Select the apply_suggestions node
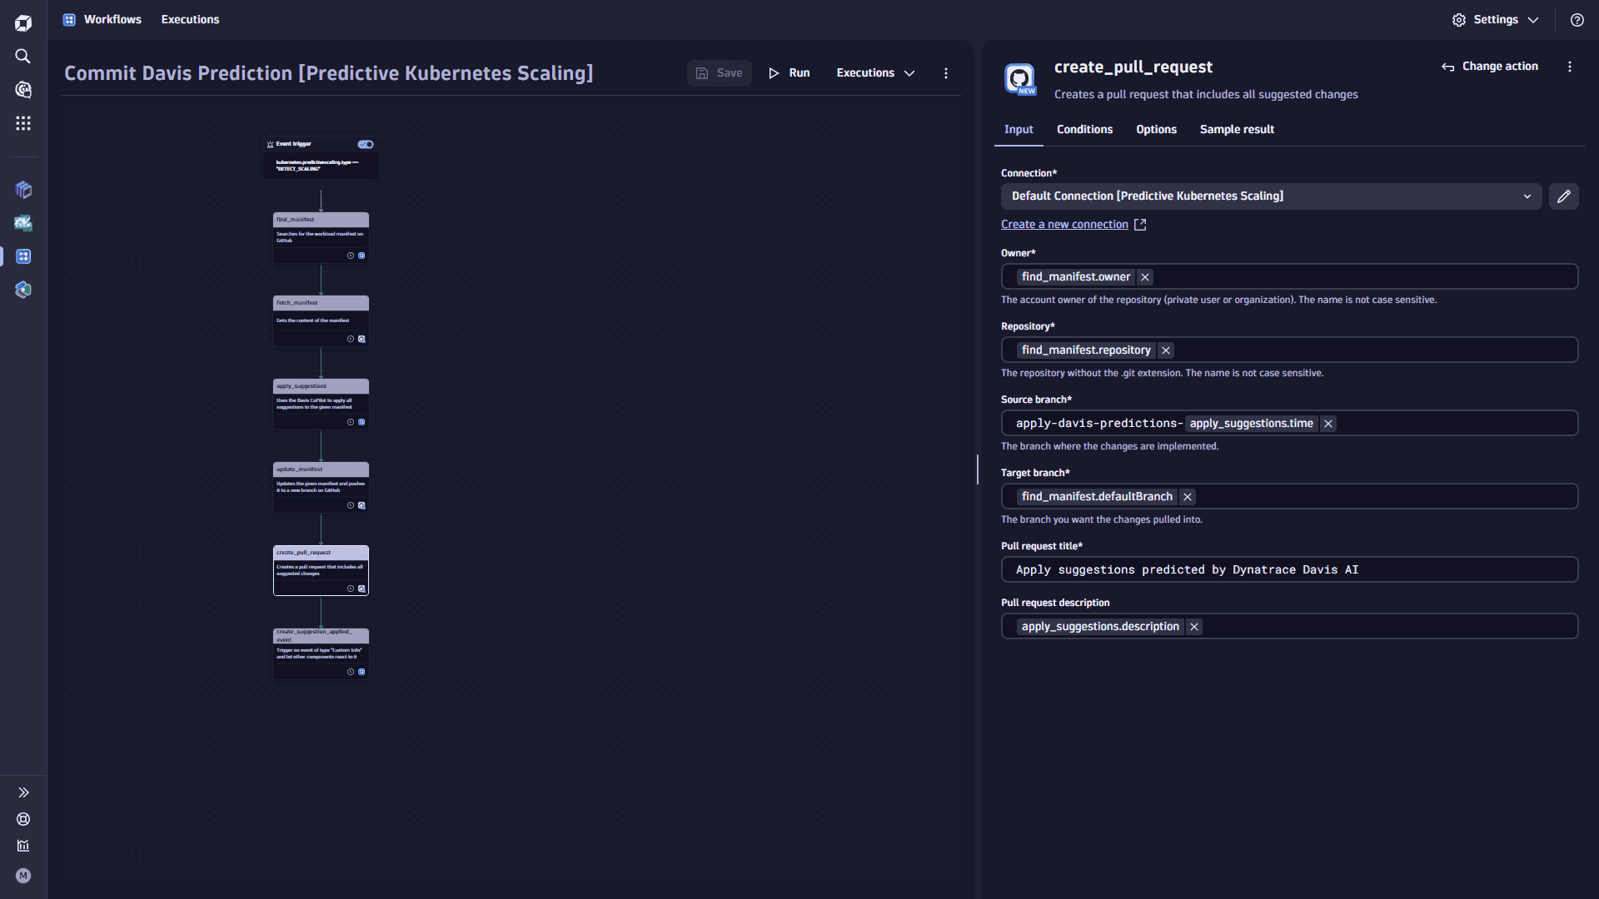This screenshot has height=899, width=1599. (x=321, y=404)
